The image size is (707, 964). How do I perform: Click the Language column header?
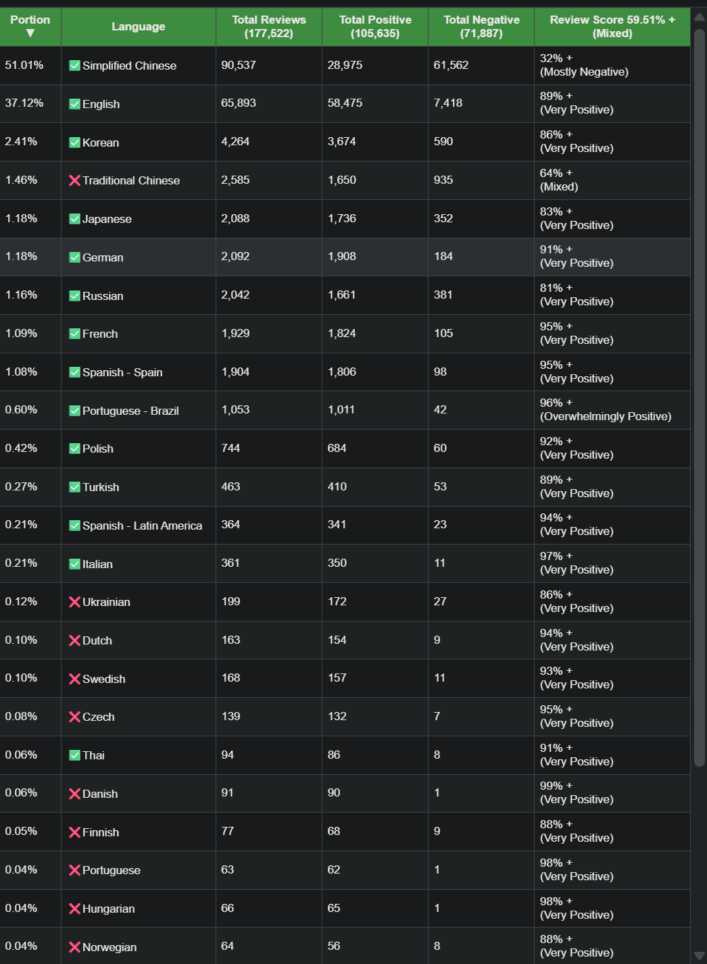(139, 26)
